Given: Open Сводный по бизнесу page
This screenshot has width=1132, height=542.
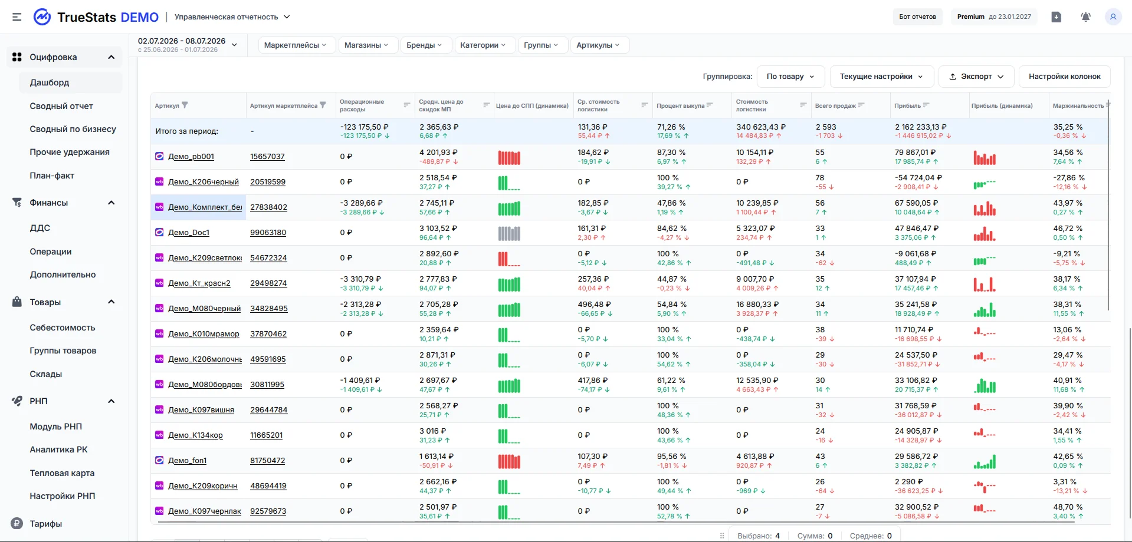Looking at the screenshot, I should coord(73,129).
